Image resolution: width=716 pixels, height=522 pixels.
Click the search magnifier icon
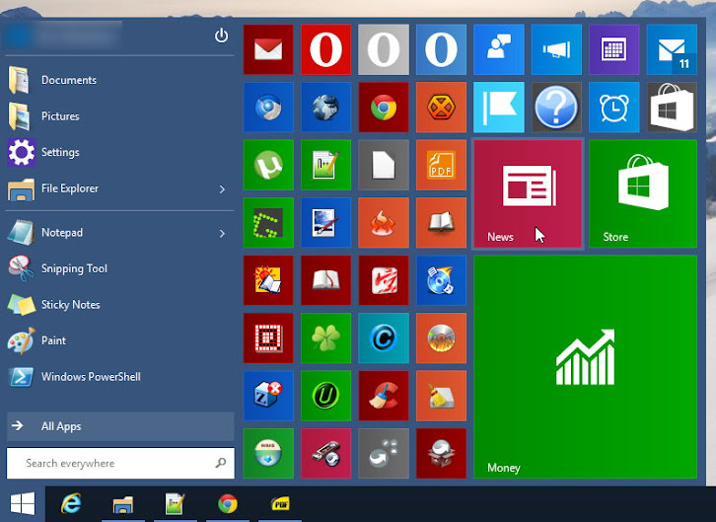click(221, 463)
